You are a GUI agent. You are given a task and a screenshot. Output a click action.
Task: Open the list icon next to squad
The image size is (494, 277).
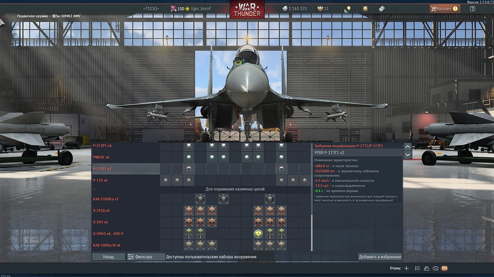417,268
